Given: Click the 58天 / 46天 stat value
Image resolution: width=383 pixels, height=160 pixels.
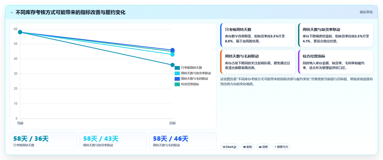Looking at the screenshot, I should tap(171, 139).
